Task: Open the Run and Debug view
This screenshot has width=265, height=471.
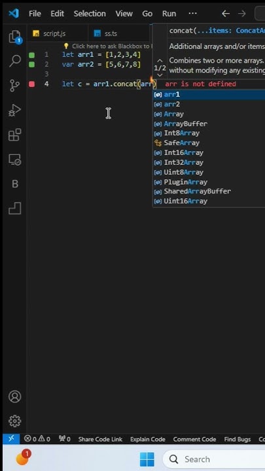Action: (x=14, y=111)
